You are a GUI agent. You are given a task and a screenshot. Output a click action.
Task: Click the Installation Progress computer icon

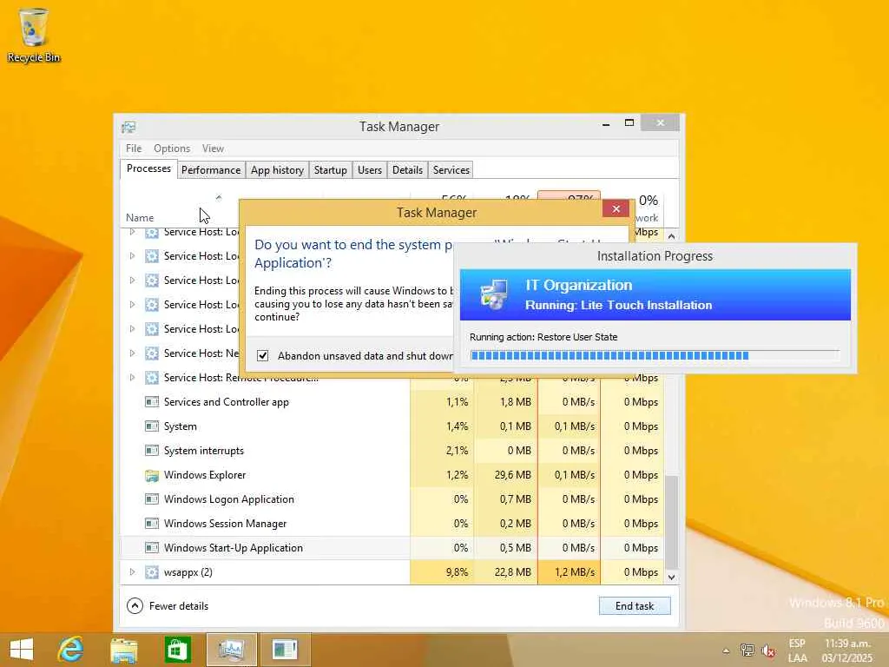tap(494, 294)
